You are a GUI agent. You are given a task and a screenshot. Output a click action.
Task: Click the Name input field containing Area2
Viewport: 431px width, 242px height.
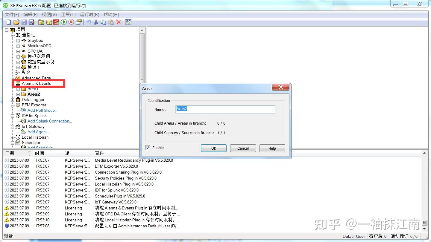(225, 109)
